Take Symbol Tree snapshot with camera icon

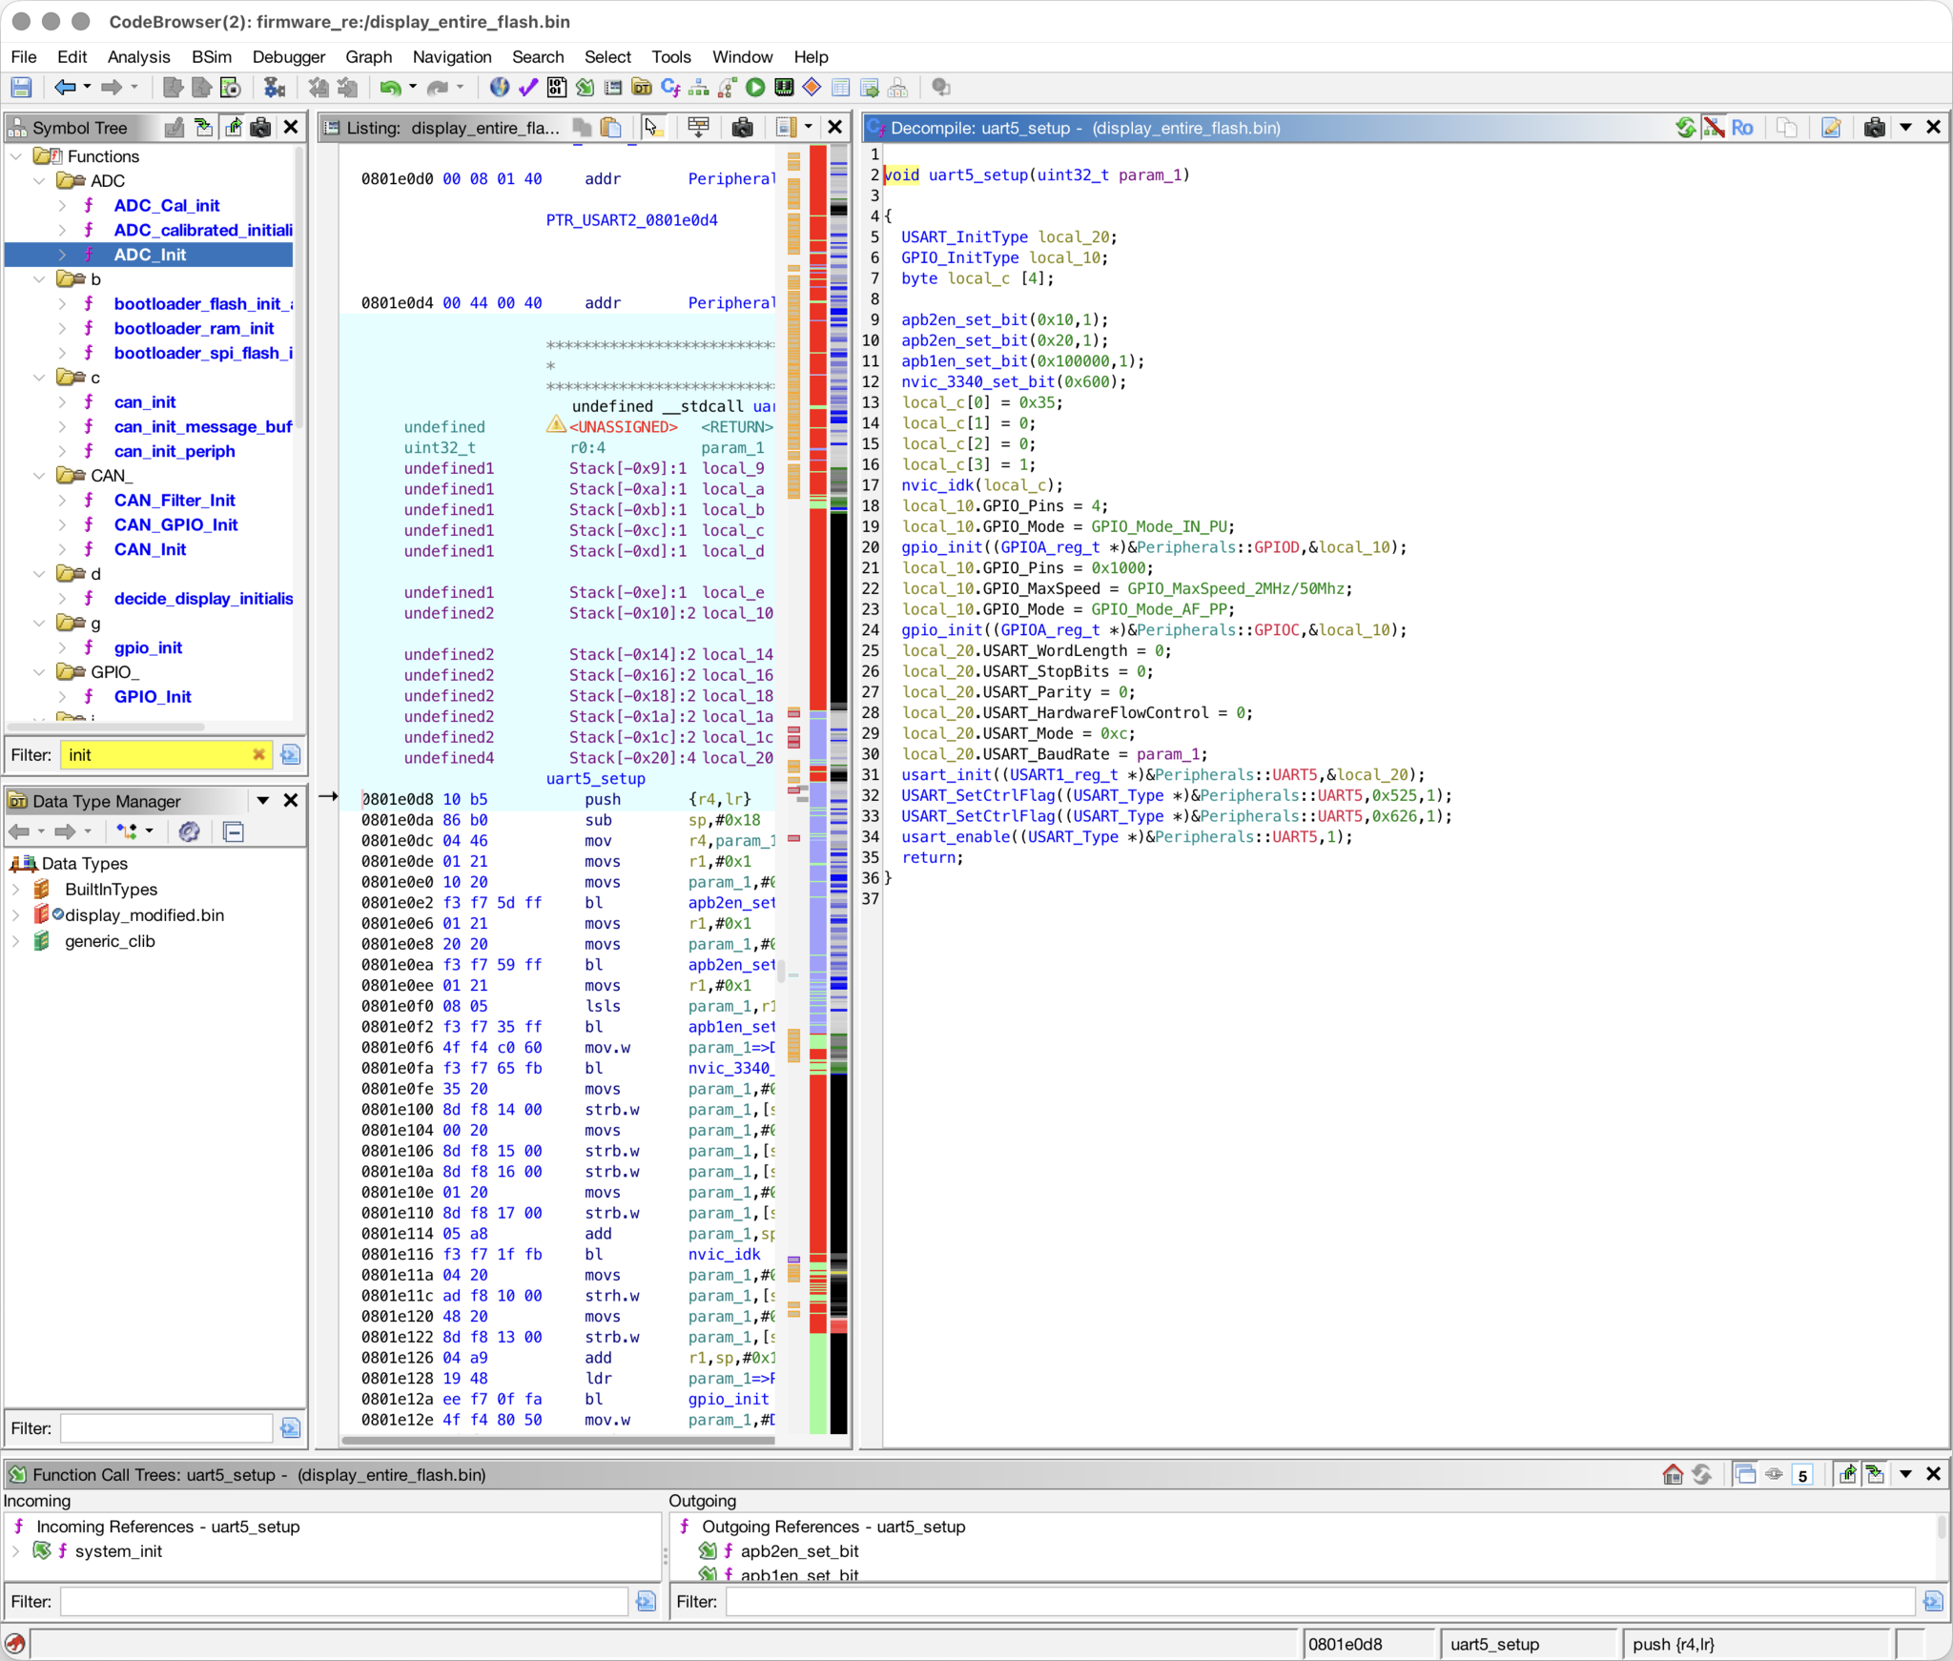[260, 128]
